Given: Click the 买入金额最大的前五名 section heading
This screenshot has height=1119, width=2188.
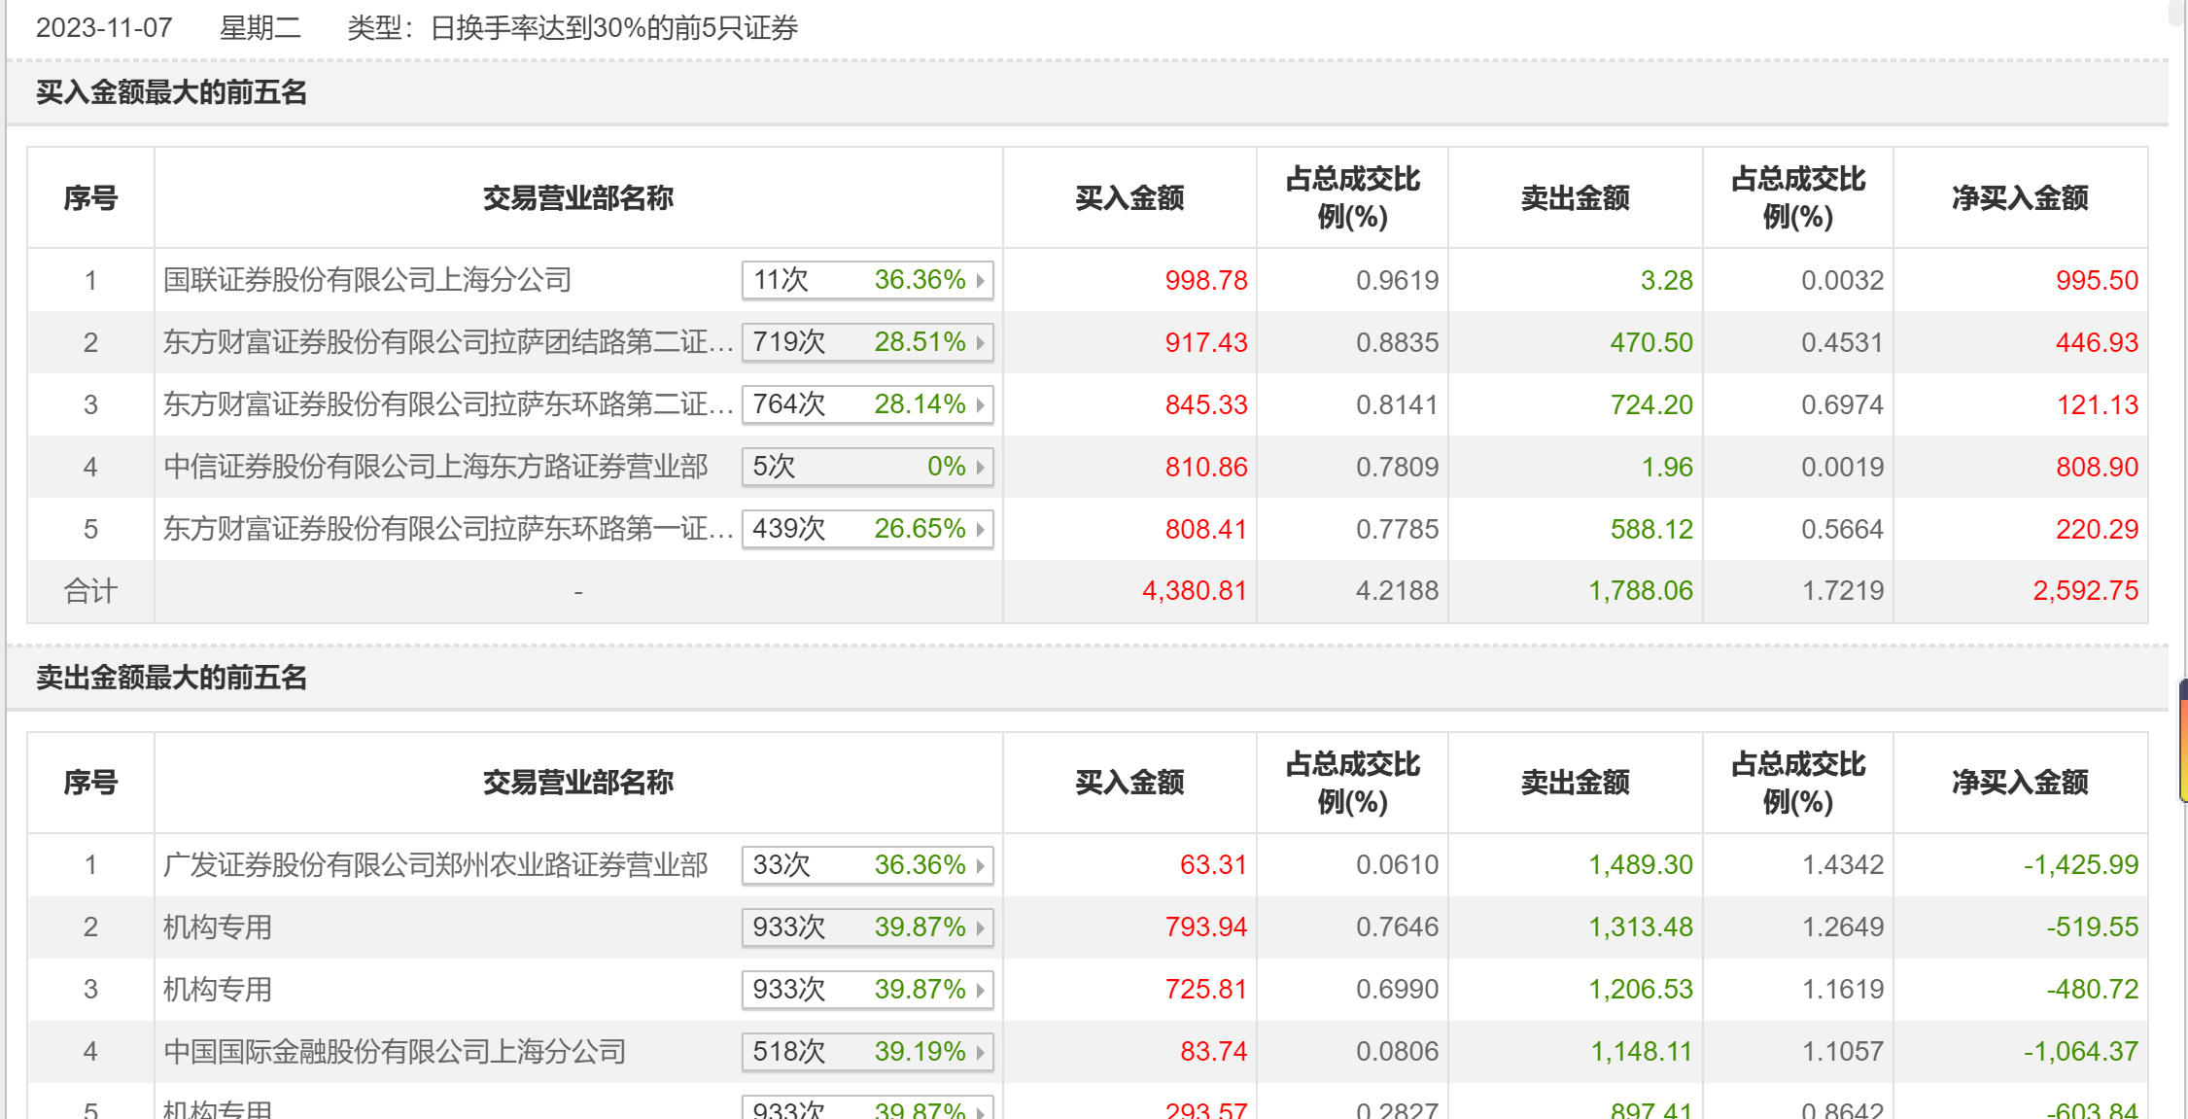Looking at the screenshot, I should (171, 92).
